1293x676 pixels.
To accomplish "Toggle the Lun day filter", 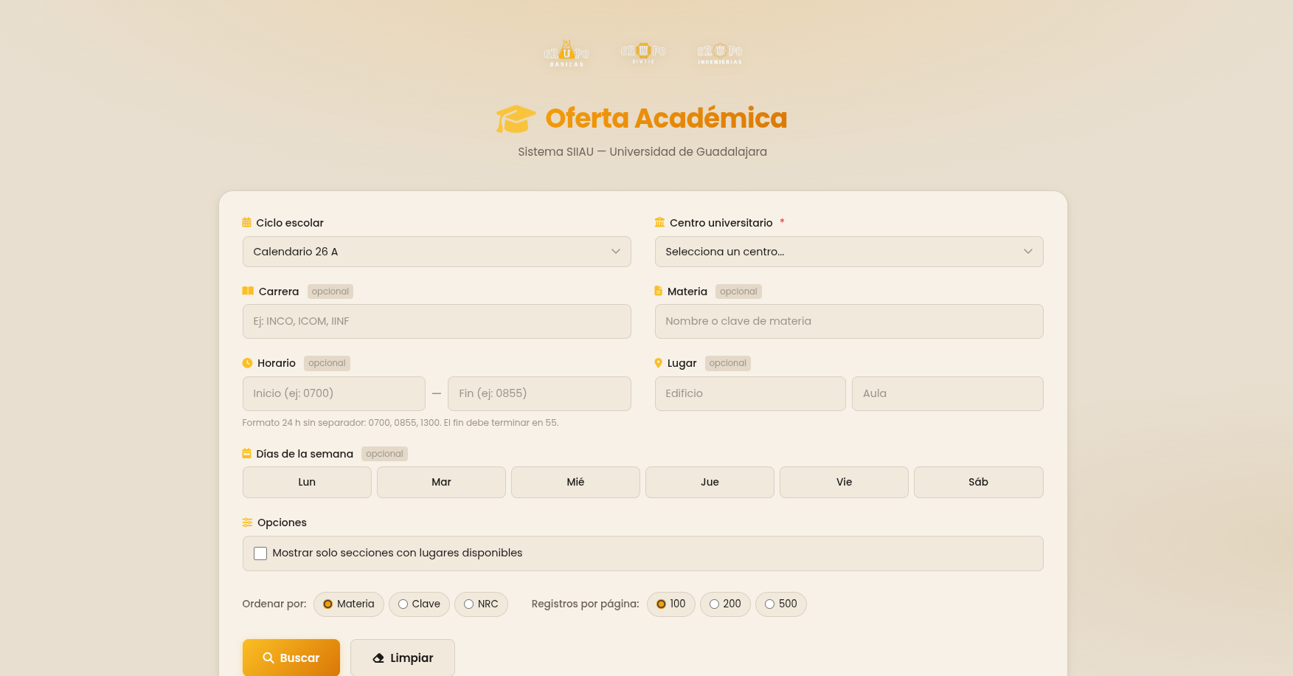I will pyautogui.click(x=307, y=482).
